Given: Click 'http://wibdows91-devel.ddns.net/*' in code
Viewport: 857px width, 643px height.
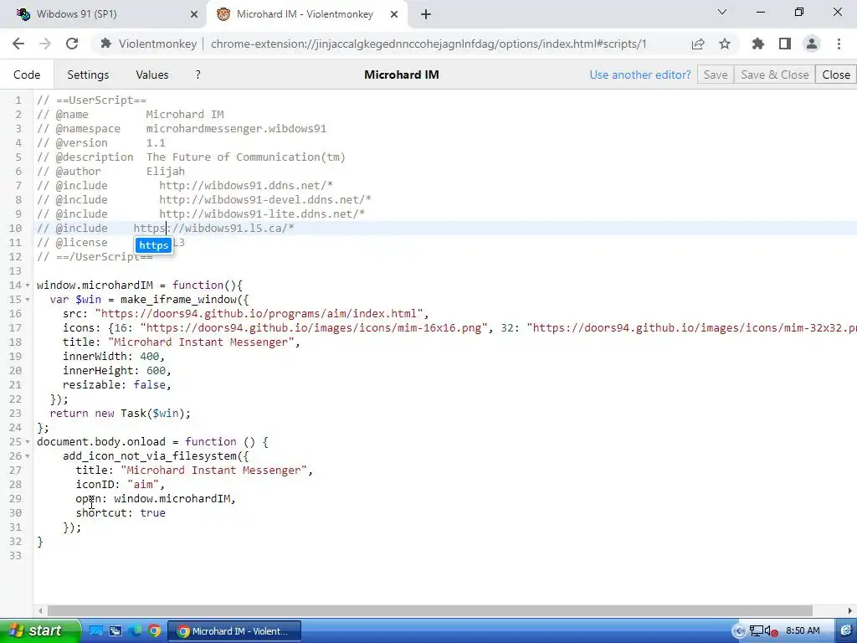Looking at the screenshot, I should click(x=265, y=199).
